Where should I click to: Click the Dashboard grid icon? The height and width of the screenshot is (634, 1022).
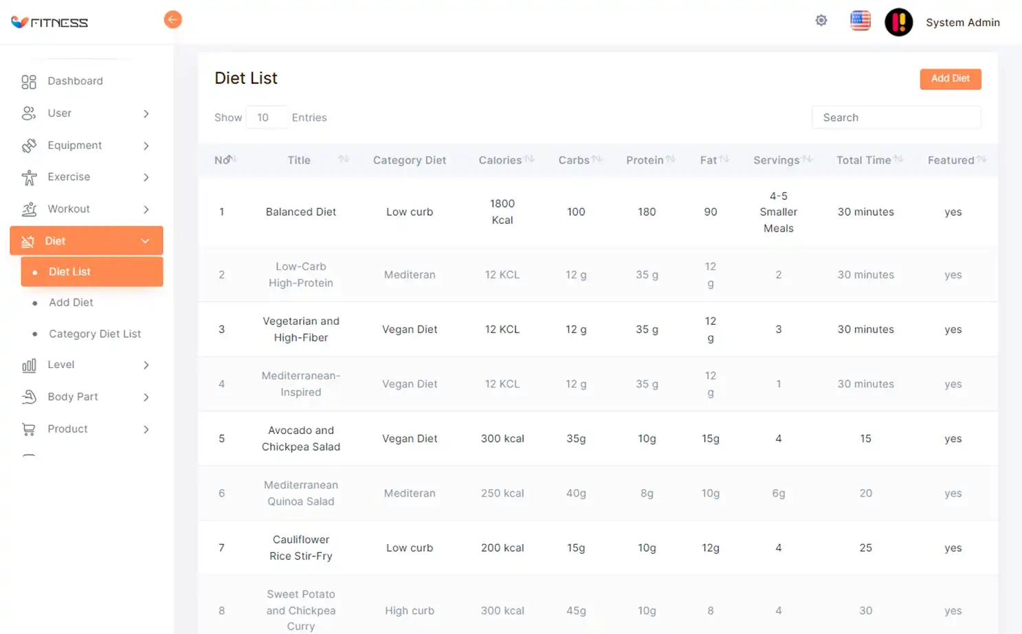(x=29, y=82)
